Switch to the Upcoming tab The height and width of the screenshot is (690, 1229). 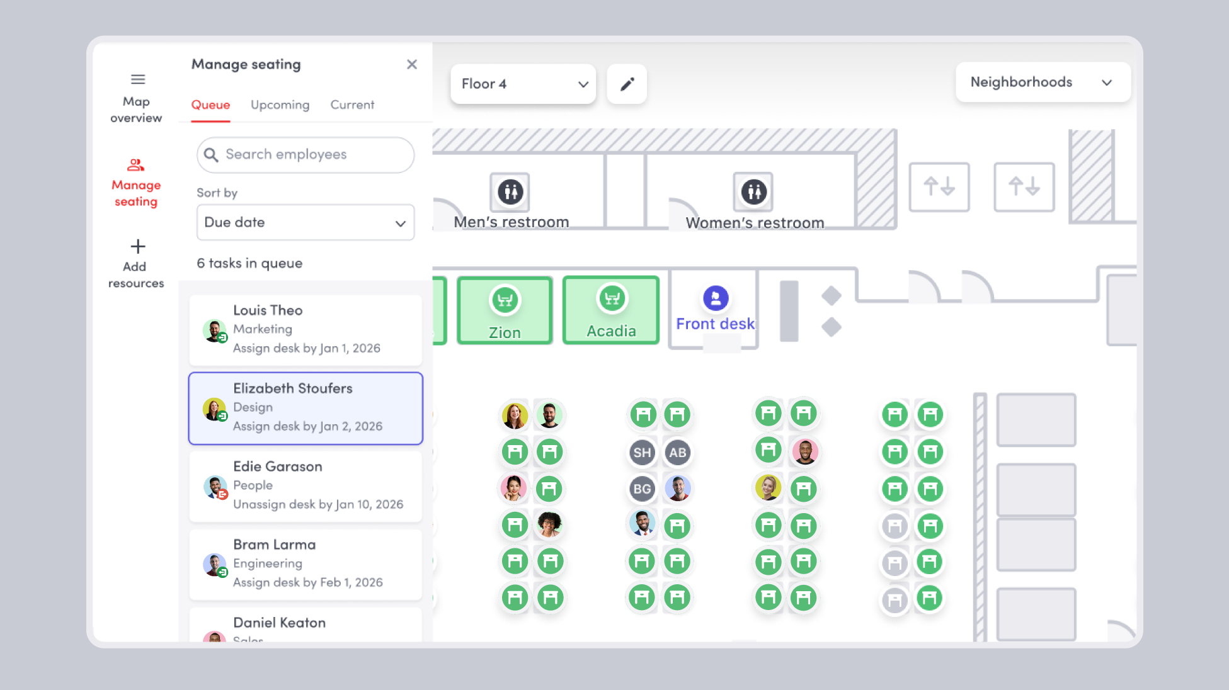tap(280, 105)
